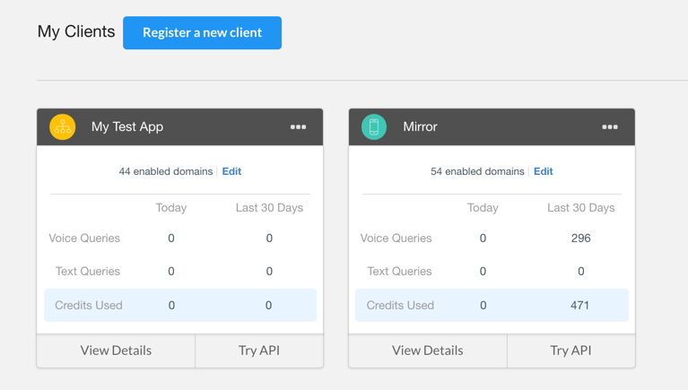
Task: Edit Mirror enabled domains
Action: tap(544, 171)
